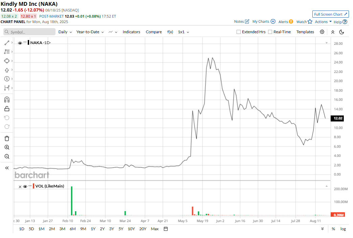Image resolution: width=353 pixels, height=238 pixels.
Task: Open the Help question icon
Action: pos(345,22)
